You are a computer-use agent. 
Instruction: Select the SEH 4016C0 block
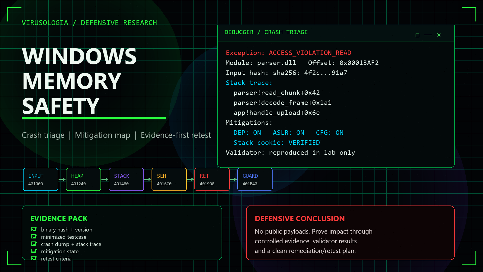point(169,180)
